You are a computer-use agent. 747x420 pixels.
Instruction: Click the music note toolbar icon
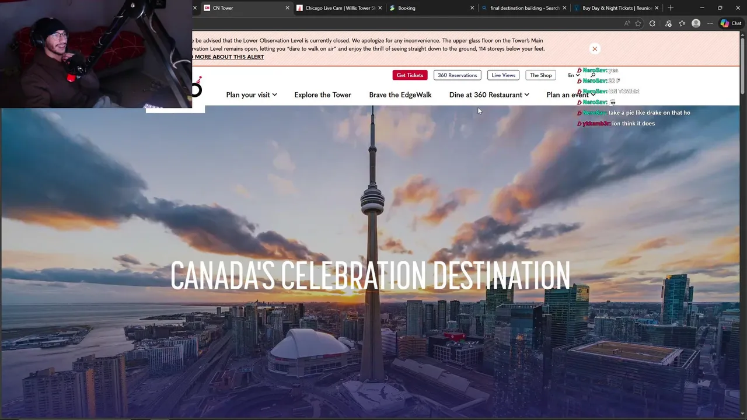[x=668, y=23]
